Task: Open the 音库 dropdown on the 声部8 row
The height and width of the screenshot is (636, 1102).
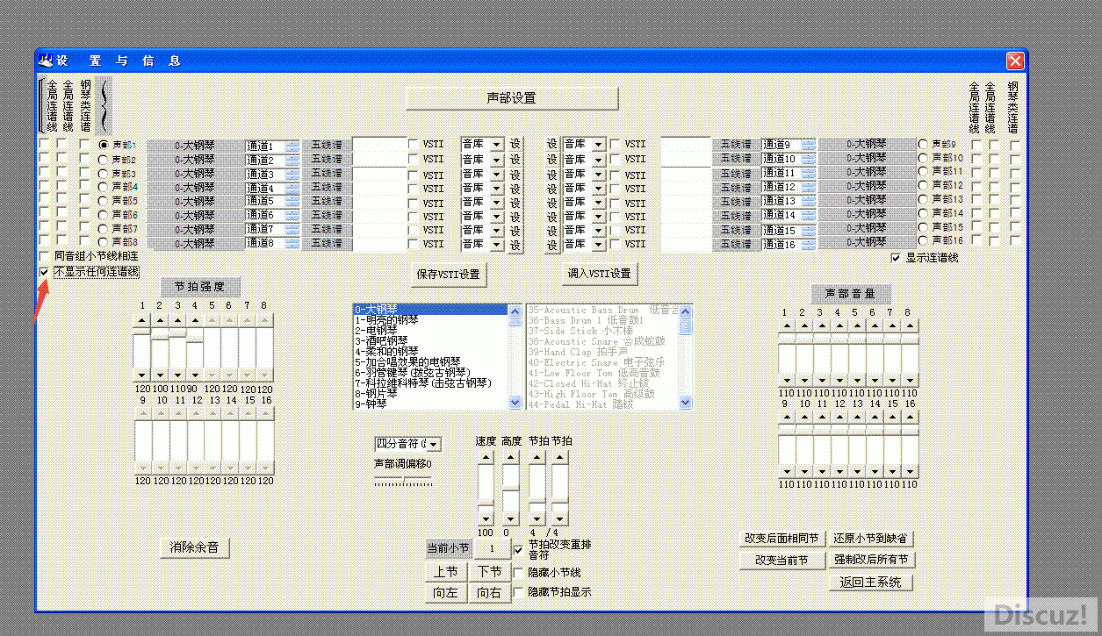Action: pos(497,244)
